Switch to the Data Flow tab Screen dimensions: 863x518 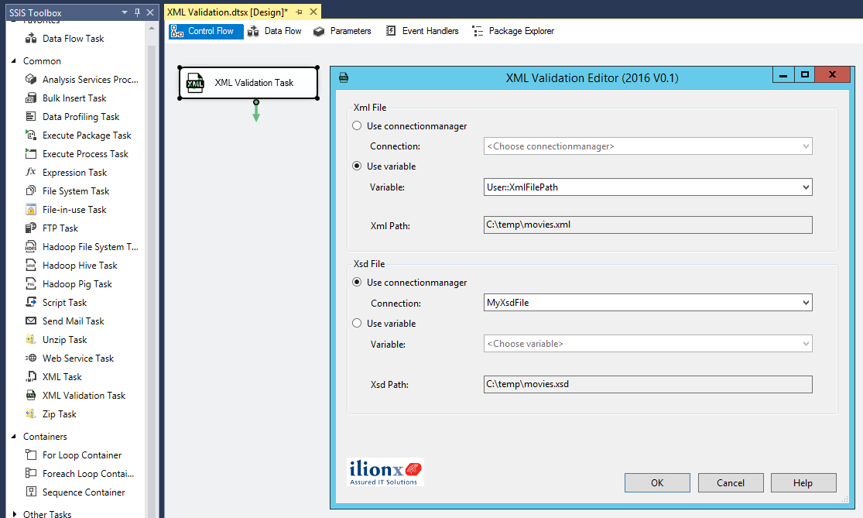pos(275,31)
